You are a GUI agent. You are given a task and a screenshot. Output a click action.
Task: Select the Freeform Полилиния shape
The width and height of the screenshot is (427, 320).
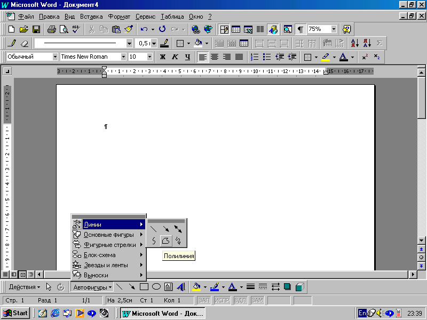(166, 241)
